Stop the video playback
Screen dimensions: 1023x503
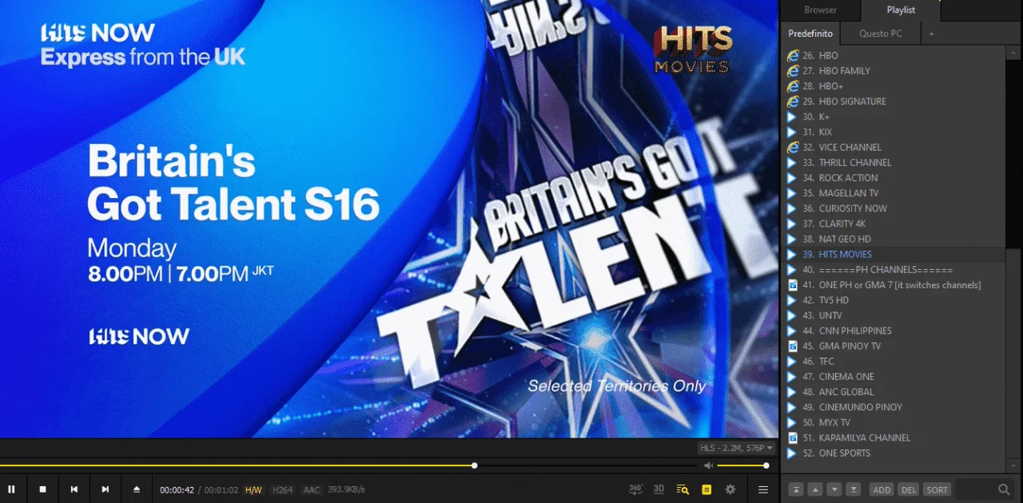(43, 489)
